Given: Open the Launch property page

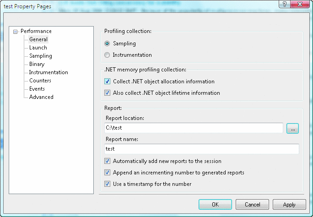Looking at the screenshot, I should pyautogui.click(x=38, y=48).
